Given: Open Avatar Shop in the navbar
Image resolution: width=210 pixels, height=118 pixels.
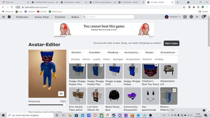Looking at the screenshot, I should pos(42,17).
